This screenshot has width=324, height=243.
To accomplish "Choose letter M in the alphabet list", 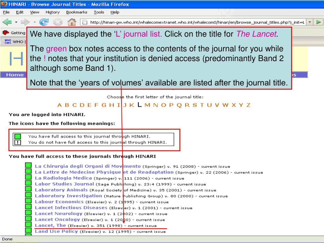I will coord(147,105).
